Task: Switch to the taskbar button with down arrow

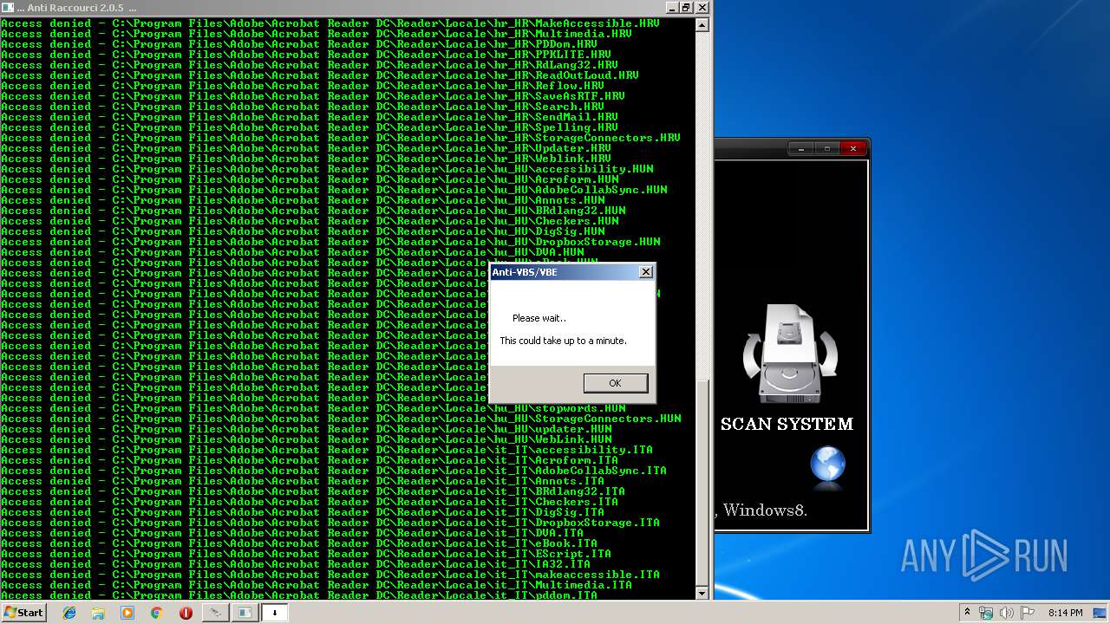Action: pos(275,613)
